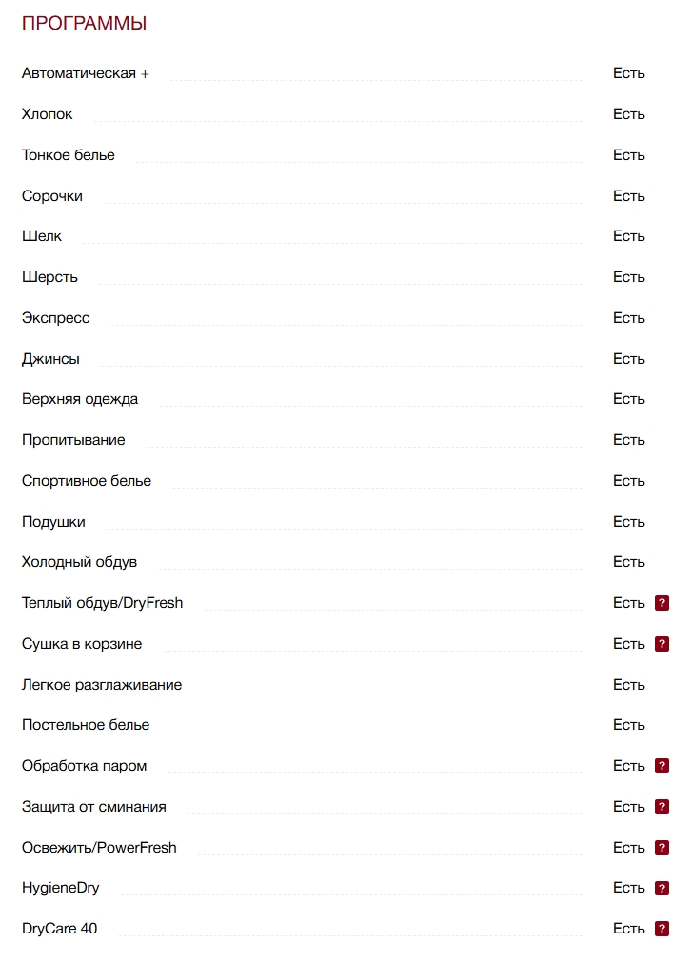
Task: Click help icon next to Теплый обдув/DryFresh
Action: [x=662, y=603]
